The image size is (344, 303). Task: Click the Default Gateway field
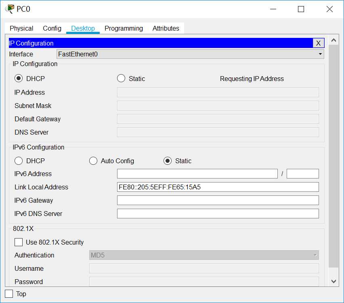pyautogui.click(x=218, y=119)
